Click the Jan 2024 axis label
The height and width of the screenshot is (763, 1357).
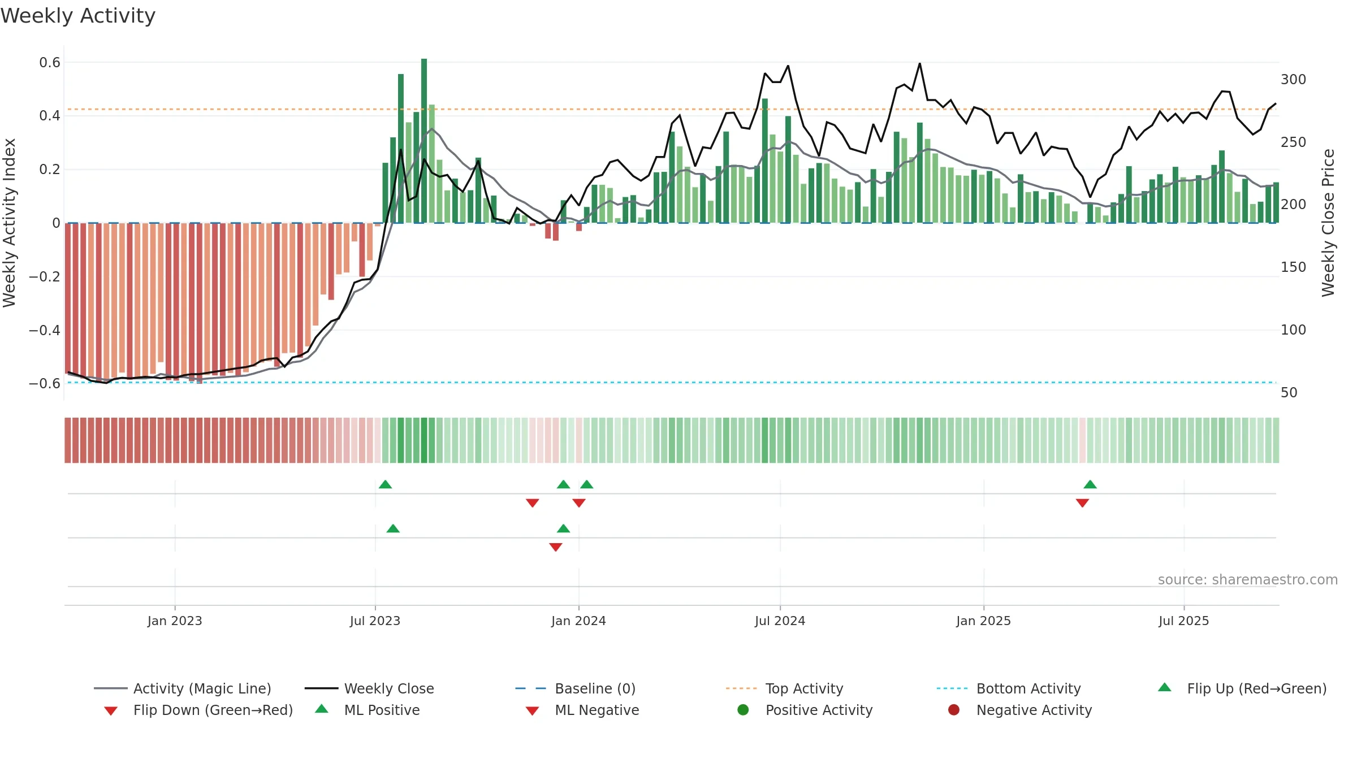point(578,621)
